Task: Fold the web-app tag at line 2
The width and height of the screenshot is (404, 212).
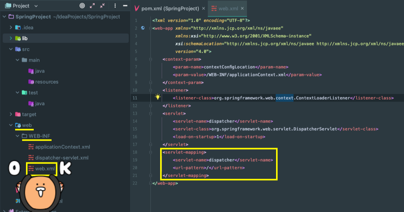Action: 150,28
